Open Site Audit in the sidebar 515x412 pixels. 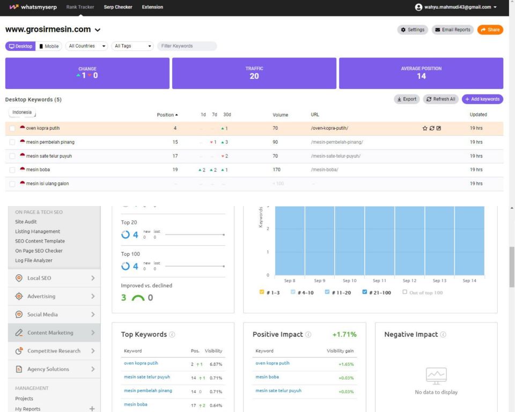pyautogui.click(x=26, y=222)
